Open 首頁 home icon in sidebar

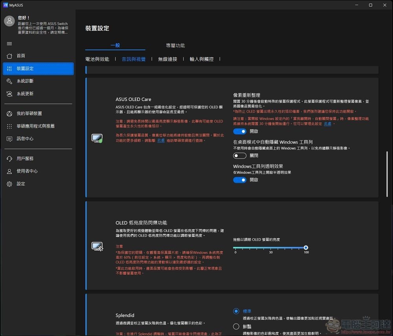coord(9,56)
